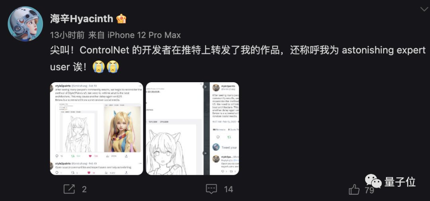Click the second crying emoji
430x201 pixels.
(x=112, y=67)
